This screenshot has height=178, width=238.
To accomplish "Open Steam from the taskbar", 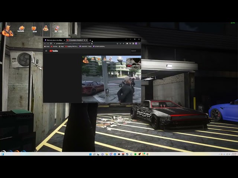I will [127, 154].
